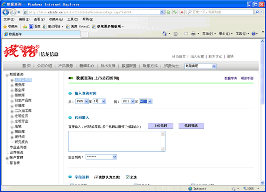The width and height of the screenshot is (266, 192).
Task: Open the Help question mark icon
Action: coord(254,34)
